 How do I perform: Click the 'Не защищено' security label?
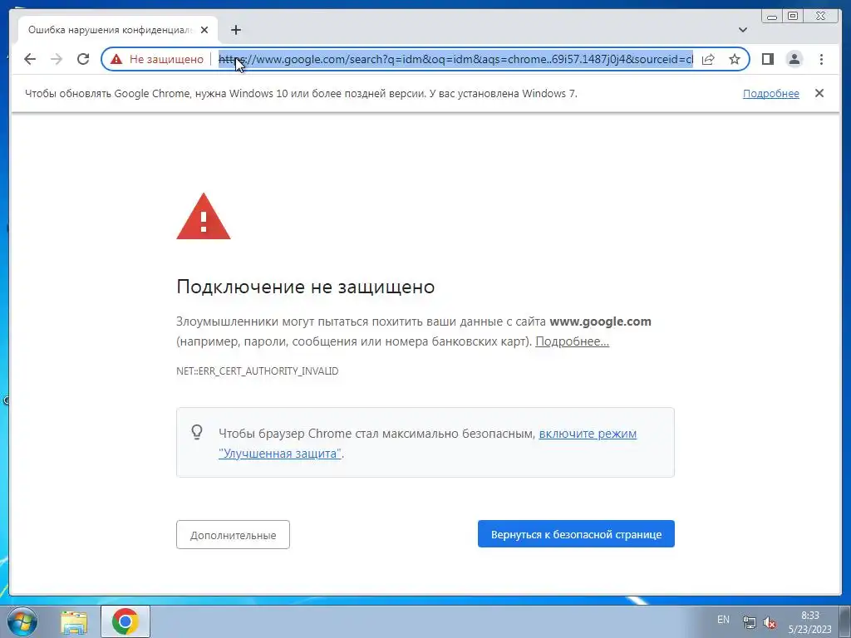pos(166,59)
